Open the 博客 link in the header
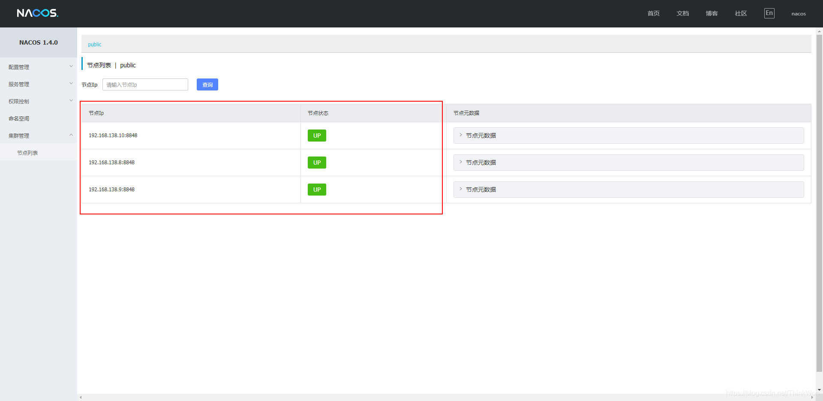 [712, 14]
